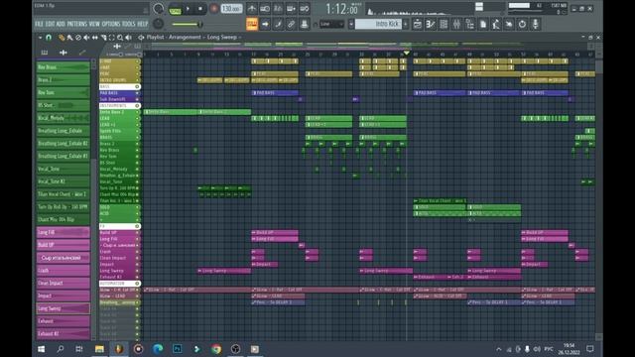Image resolution: width=635 pixels, height=357 pixels.
Task: Click the auto-scroll arrow icon
Action: point(265,24)
